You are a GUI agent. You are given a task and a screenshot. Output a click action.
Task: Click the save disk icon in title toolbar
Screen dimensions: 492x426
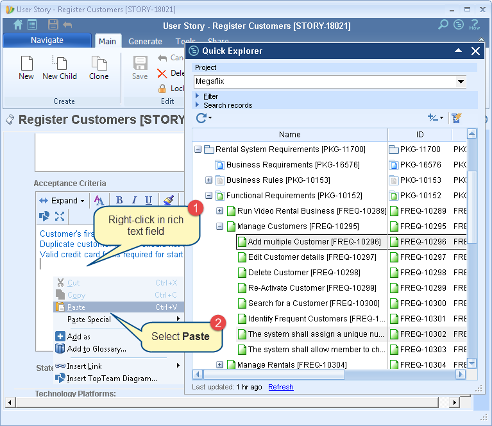point(53,25)
